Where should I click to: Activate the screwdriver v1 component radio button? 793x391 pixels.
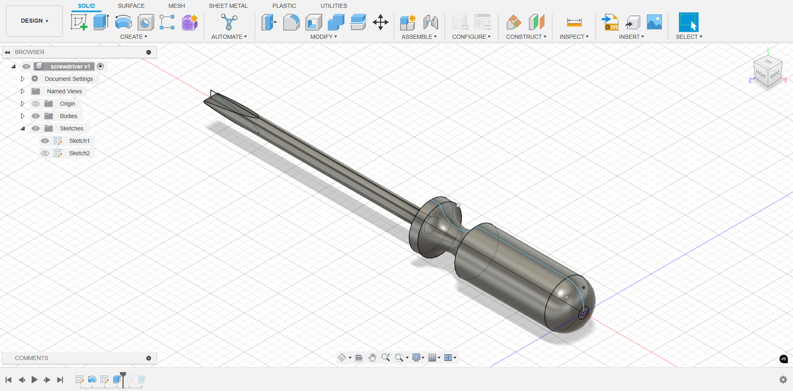100,66
